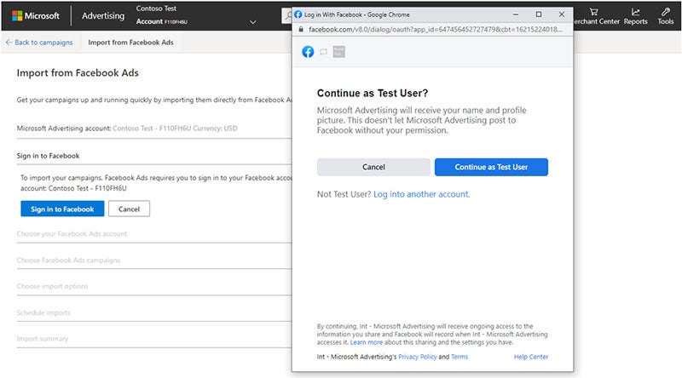Image resolution: width=682 pixels, height=378 pixels.
Task: Open the Help Center link
Action: pos(530,357)
